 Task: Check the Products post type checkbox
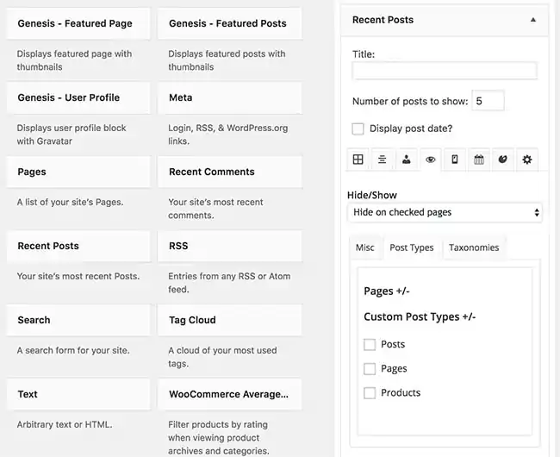point(370,393)
